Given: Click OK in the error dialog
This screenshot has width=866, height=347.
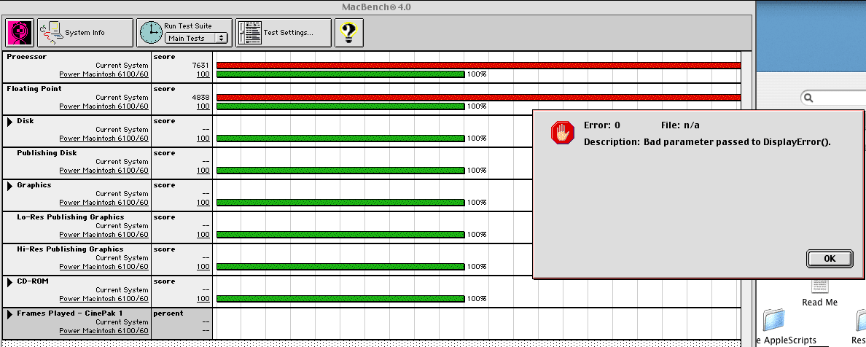Looking at the screenshot, I should click(x=829, y=259).
